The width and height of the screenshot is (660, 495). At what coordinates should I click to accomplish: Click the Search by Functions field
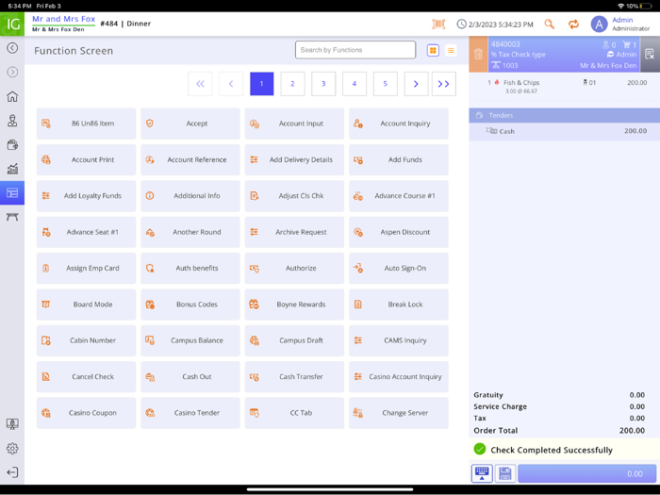(x=355, y=50)
